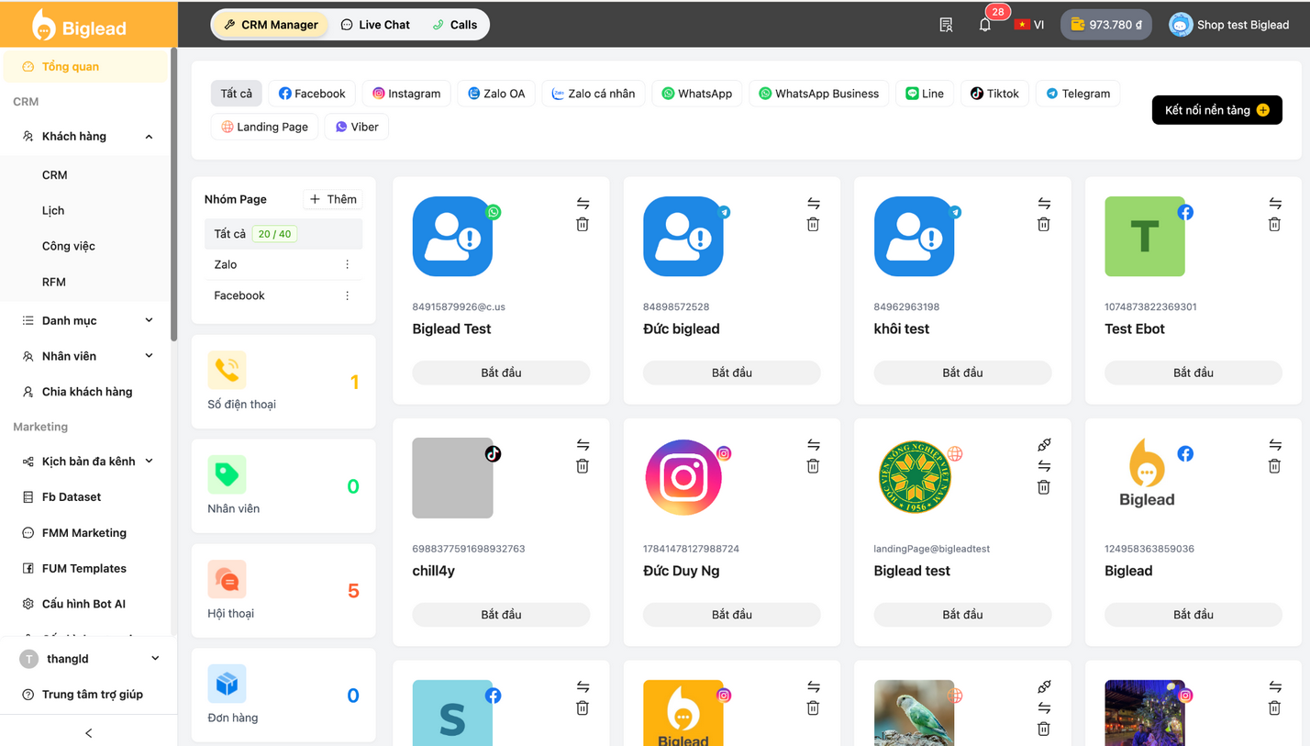Filter by Zalo cá nhân platform
Viewport: 1310px width, 746px height.
tap(594, 94)
